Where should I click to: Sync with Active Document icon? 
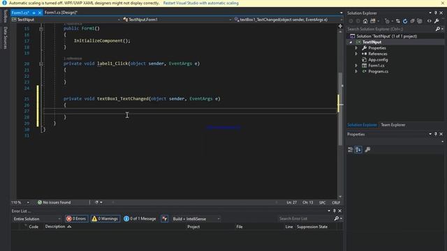click(x=398, y=21)
